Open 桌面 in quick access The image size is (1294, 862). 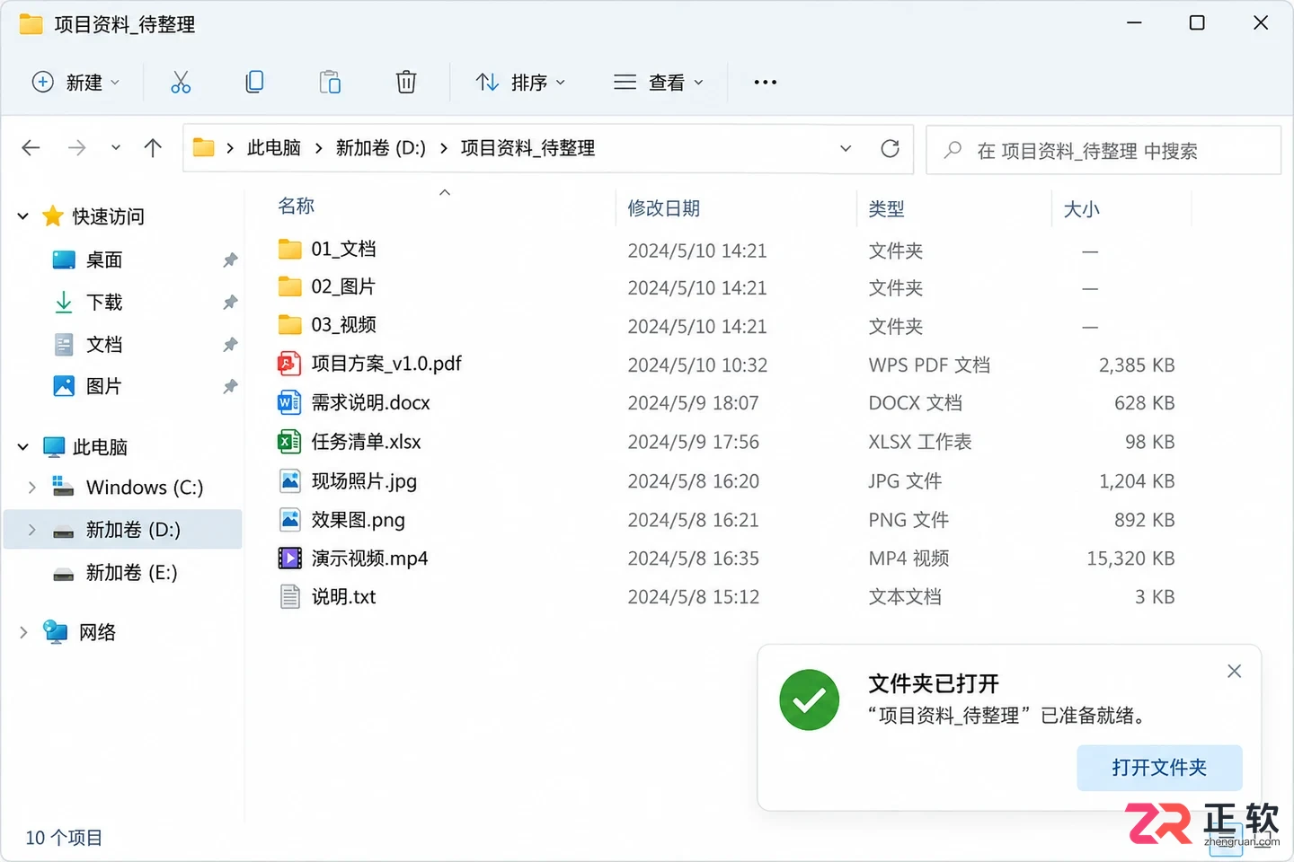point(104,260)
